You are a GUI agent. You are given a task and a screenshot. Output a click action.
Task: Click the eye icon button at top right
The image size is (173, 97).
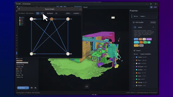pos(151,7)
